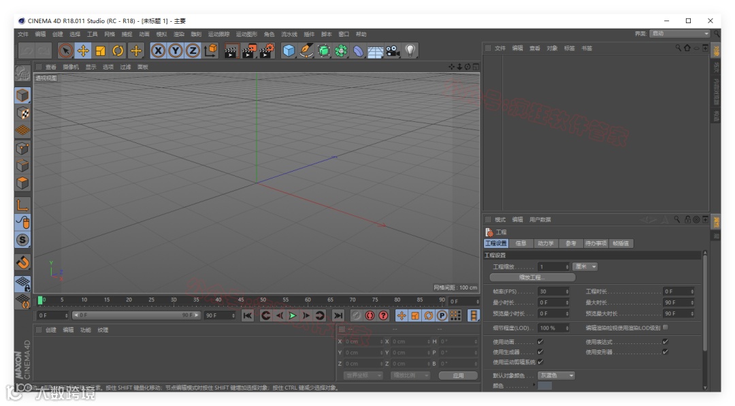The image size is (735, 406).
Task: Select the Move tool in the top toolbar
Action: coord(83,51)
